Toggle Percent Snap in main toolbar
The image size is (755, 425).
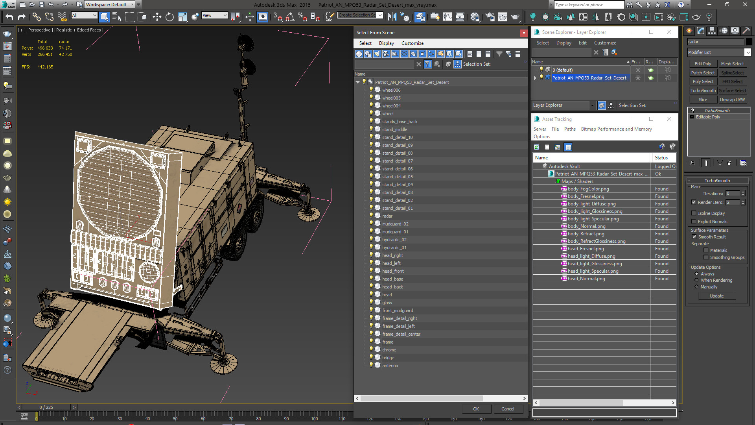click(302, 17)
